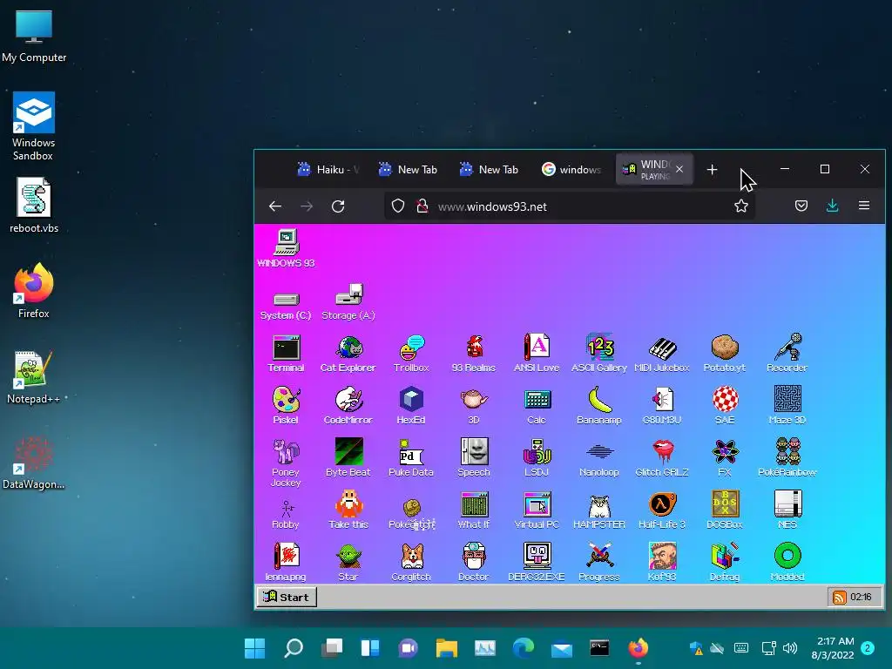Screen dimensions: 892x669
Task: Open Corglitch corgi icon
Action: click(411, 562)
